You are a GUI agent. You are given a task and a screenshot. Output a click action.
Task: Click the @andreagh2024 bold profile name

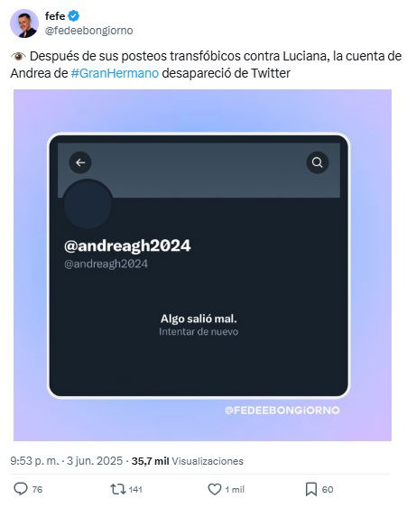click(127, 245)
